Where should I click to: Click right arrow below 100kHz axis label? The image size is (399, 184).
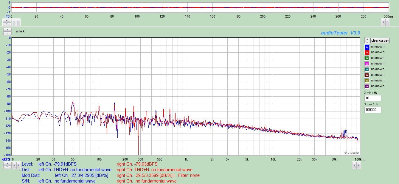click(358, 166)
